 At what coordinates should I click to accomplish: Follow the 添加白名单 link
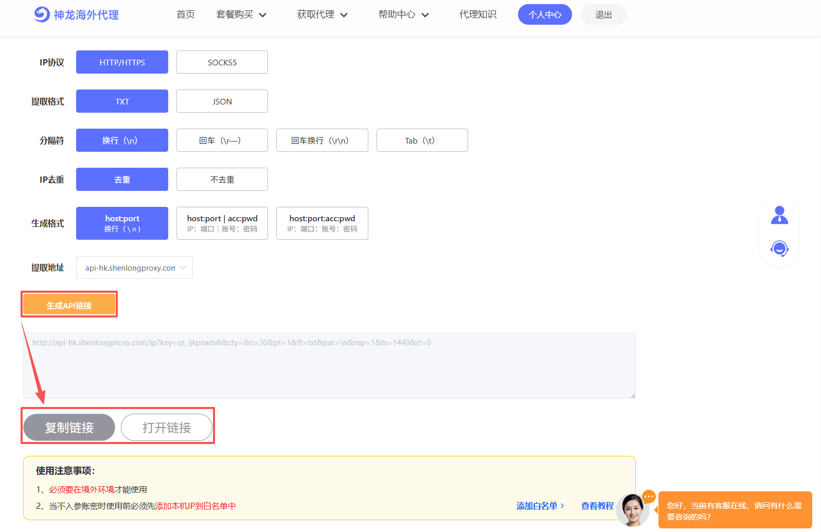[x=540, y=506]
